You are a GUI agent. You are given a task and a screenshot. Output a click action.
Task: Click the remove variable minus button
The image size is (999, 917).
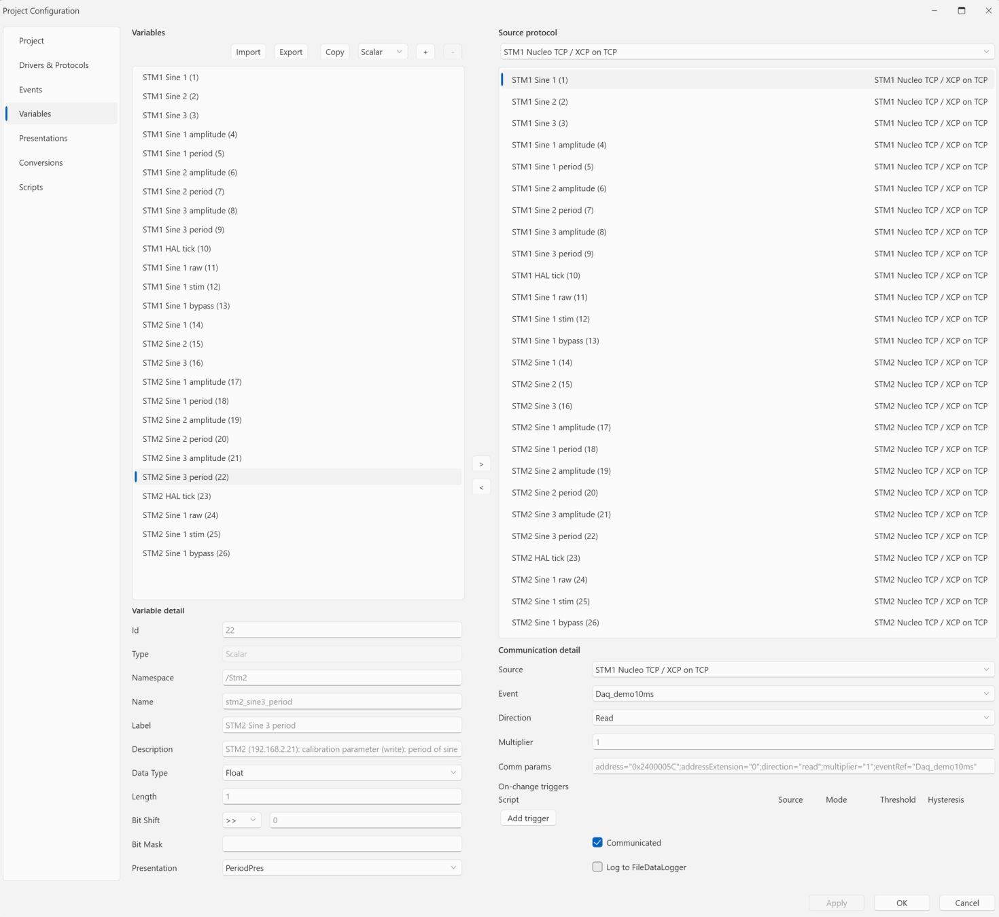point(453,52)
